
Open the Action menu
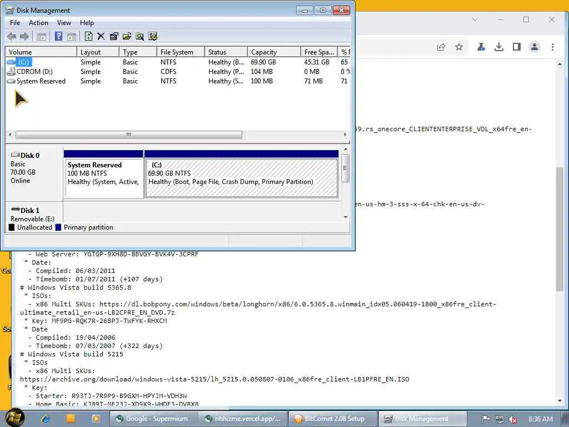[x=38, y=22]
